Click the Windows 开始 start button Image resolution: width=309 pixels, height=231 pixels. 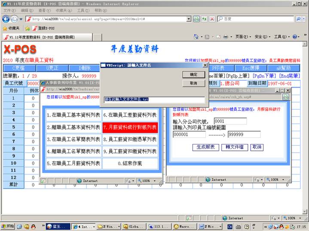coord(8,226)
